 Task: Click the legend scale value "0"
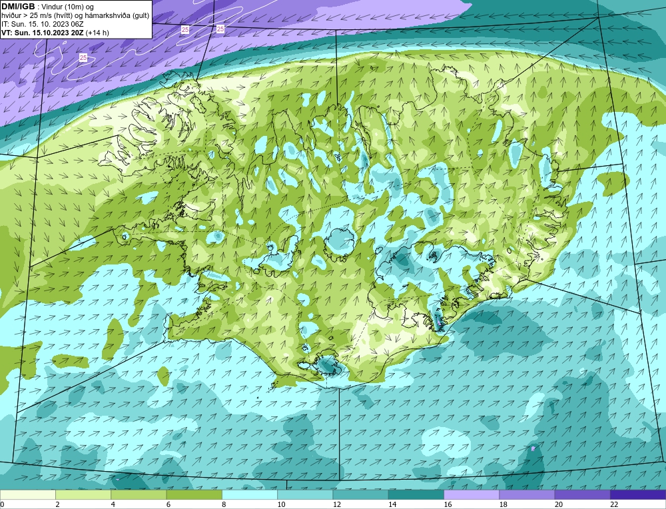2,504
